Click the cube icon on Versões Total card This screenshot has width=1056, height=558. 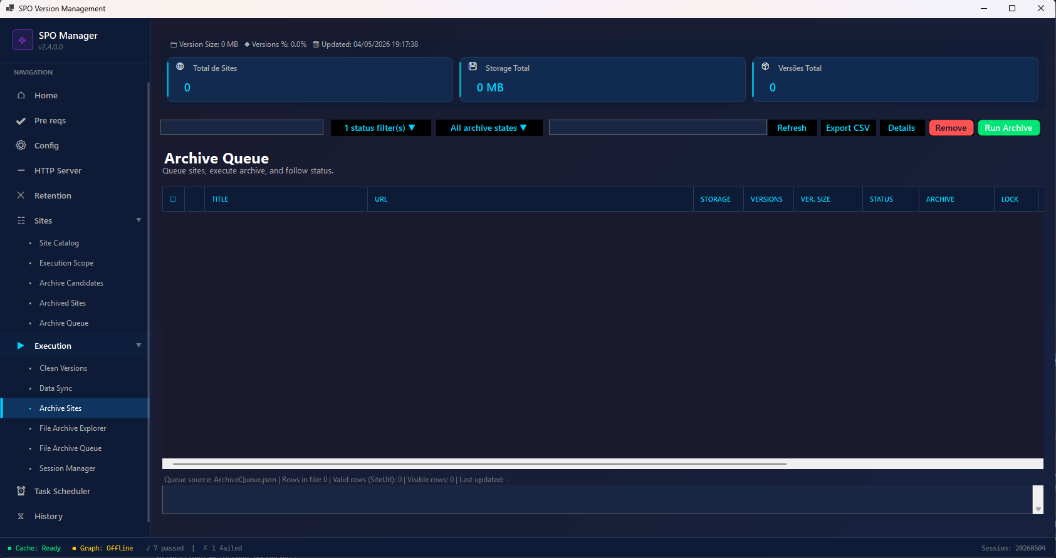click(765, 66)
